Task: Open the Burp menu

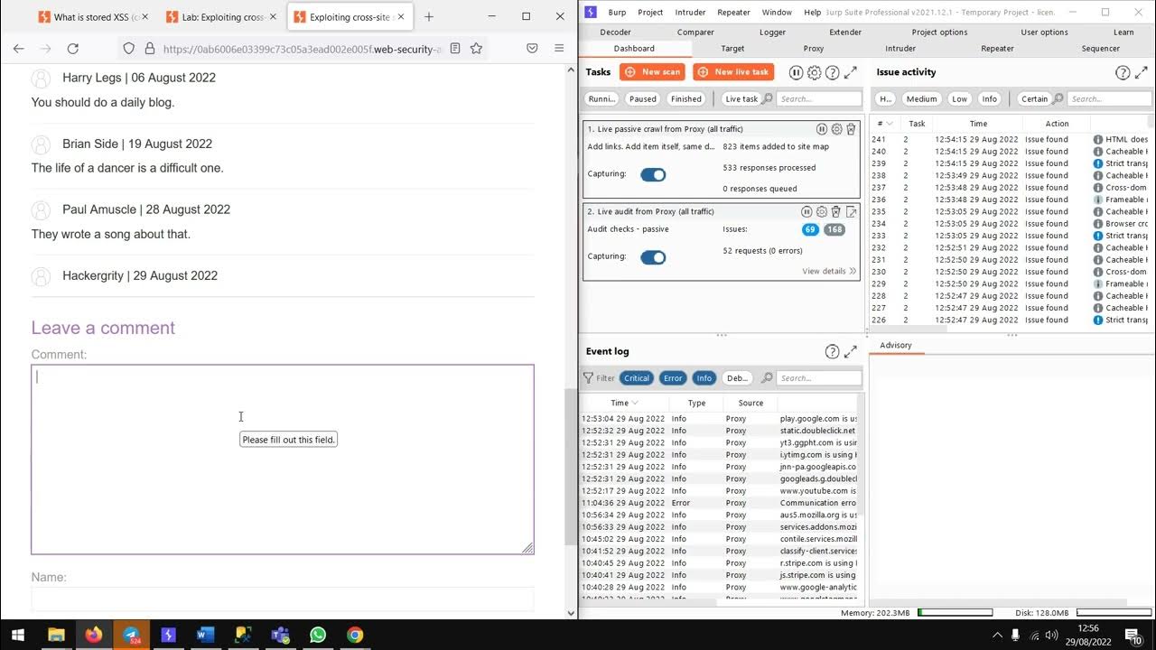Action: coord(617,12)
